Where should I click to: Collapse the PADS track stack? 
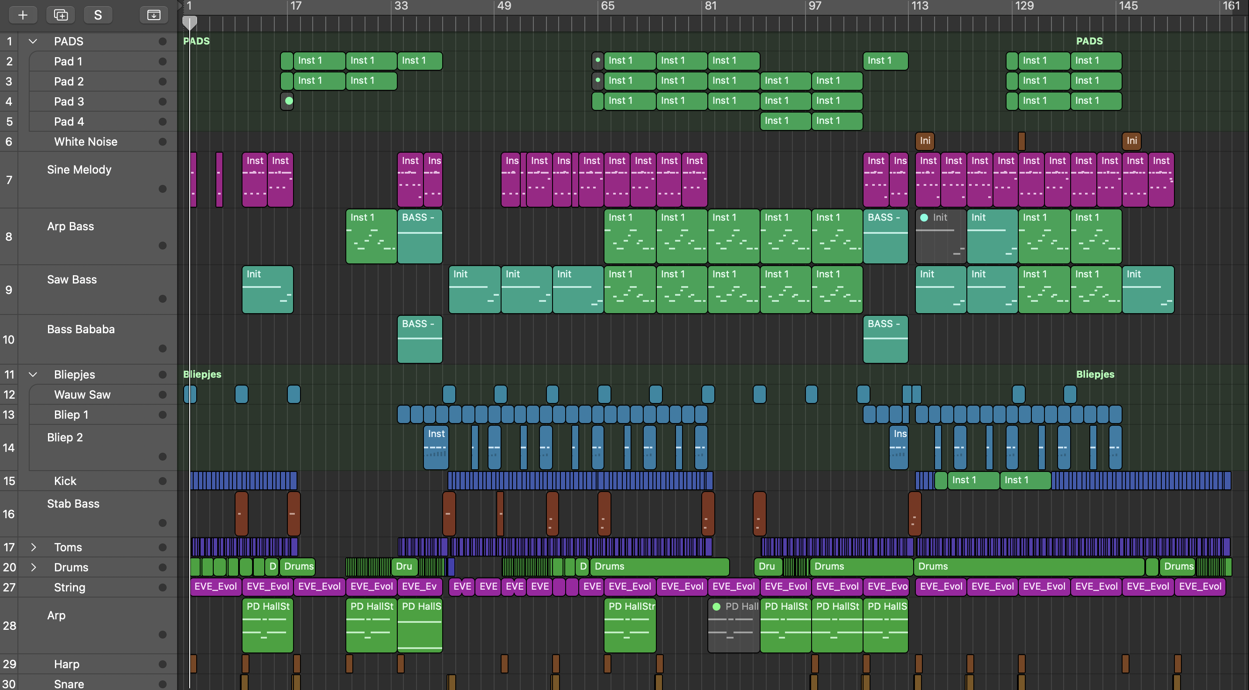click(33, 41)
